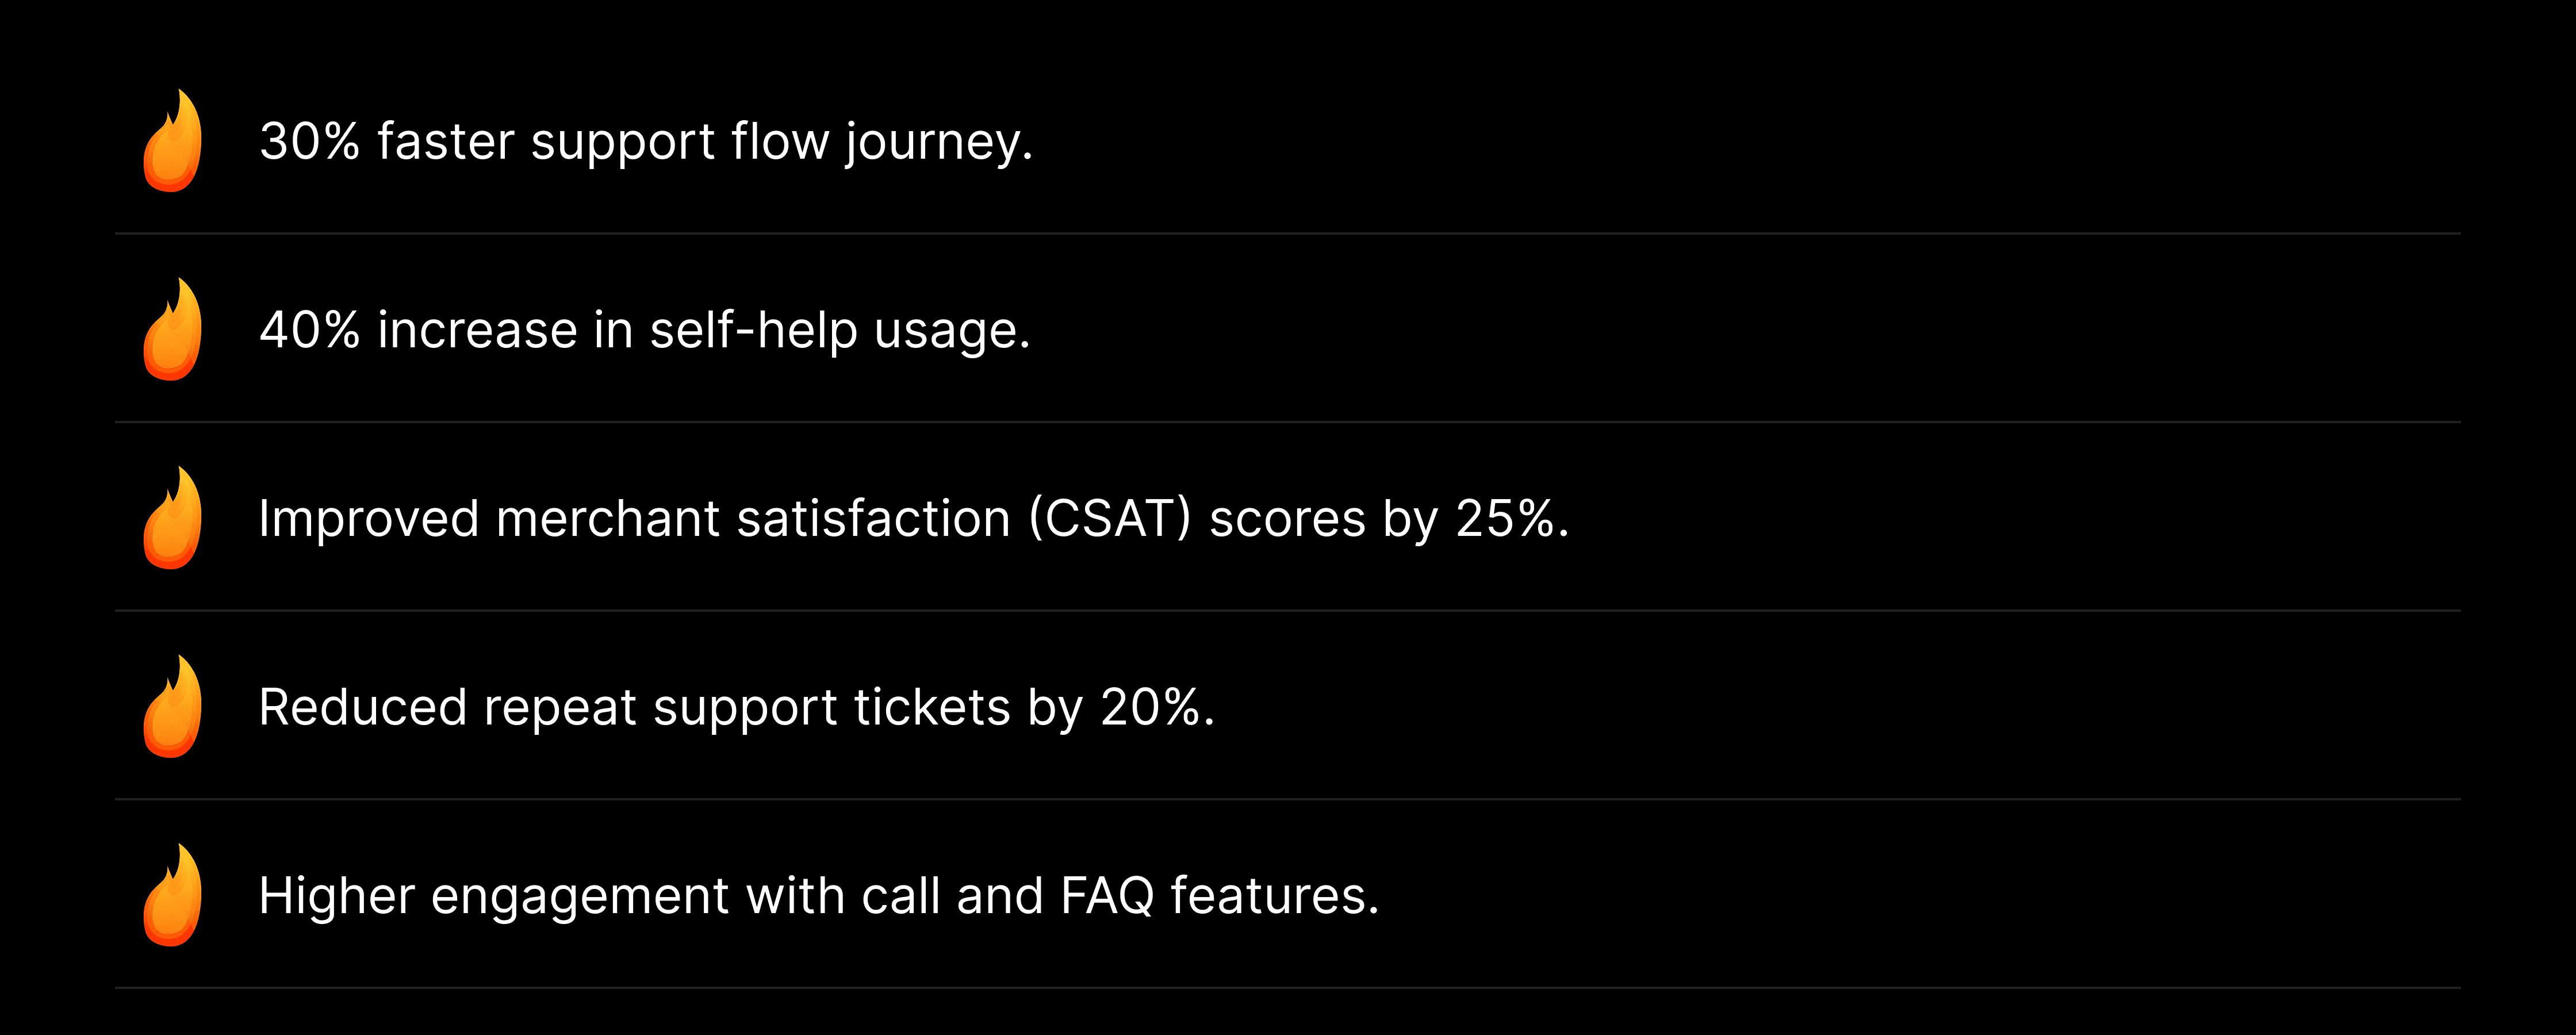Click the '30%' figure in the first line
The height and width of the screenshot is (1035, 2576).
(x=309, y=142)
